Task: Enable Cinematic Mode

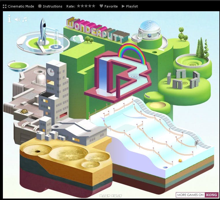Action: tap(18, 6)
